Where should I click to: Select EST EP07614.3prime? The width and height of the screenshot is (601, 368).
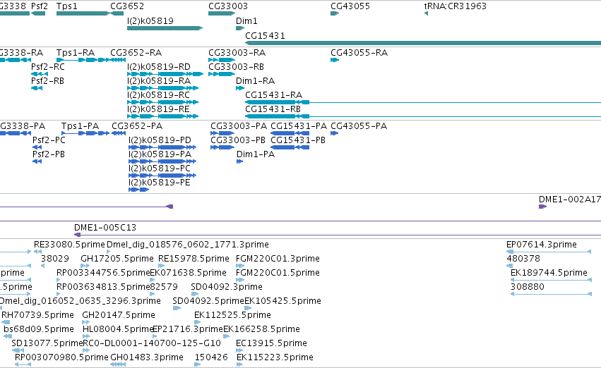coord(549,252)
